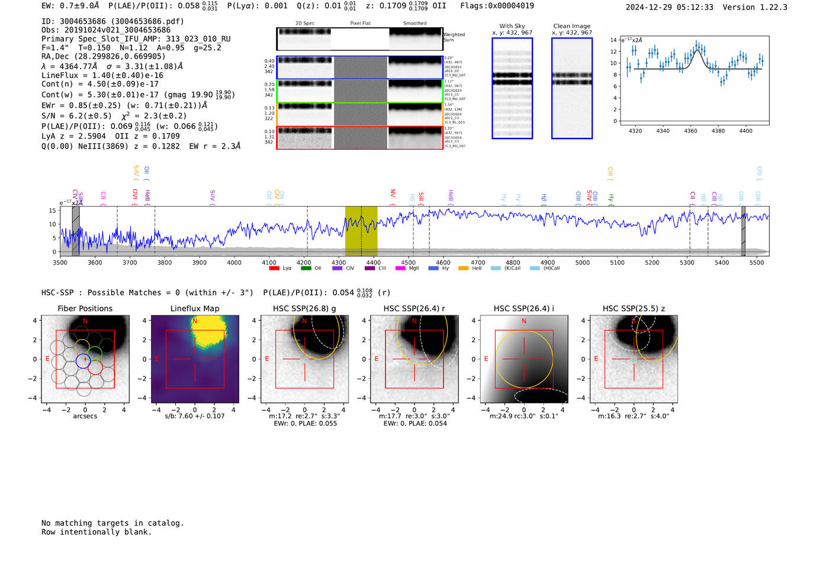Click the ID 3004653686 text line
Image resolution: width=829 pixels, height=564 pixels.
[x=113, y=21]
